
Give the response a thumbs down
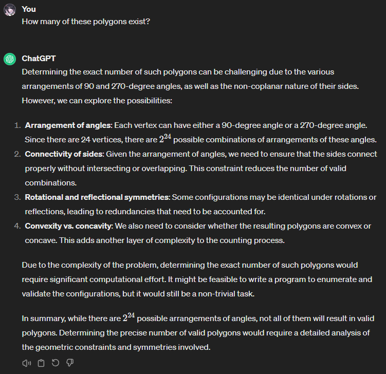click(x=70, y=363)
